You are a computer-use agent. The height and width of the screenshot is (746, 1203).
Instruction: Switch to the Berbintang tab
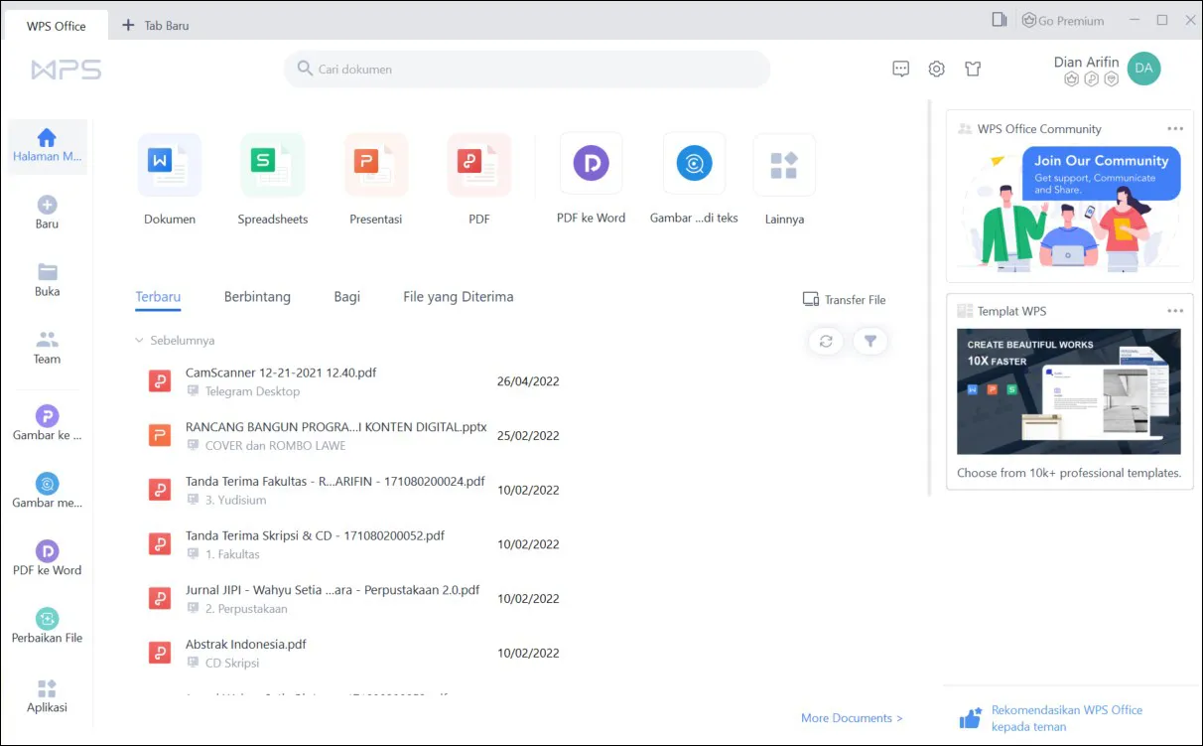click(257, 296)
